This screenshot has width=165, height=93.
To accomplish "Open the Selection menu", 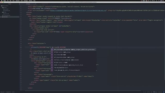I will click(18, 1).
